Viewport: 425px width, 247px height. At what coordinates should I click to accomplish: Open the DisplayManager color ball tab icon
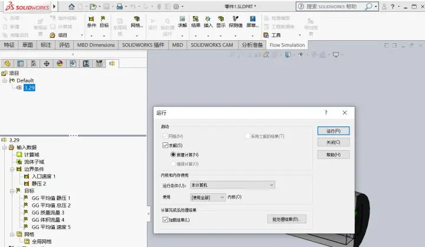[x=60, y=63]
